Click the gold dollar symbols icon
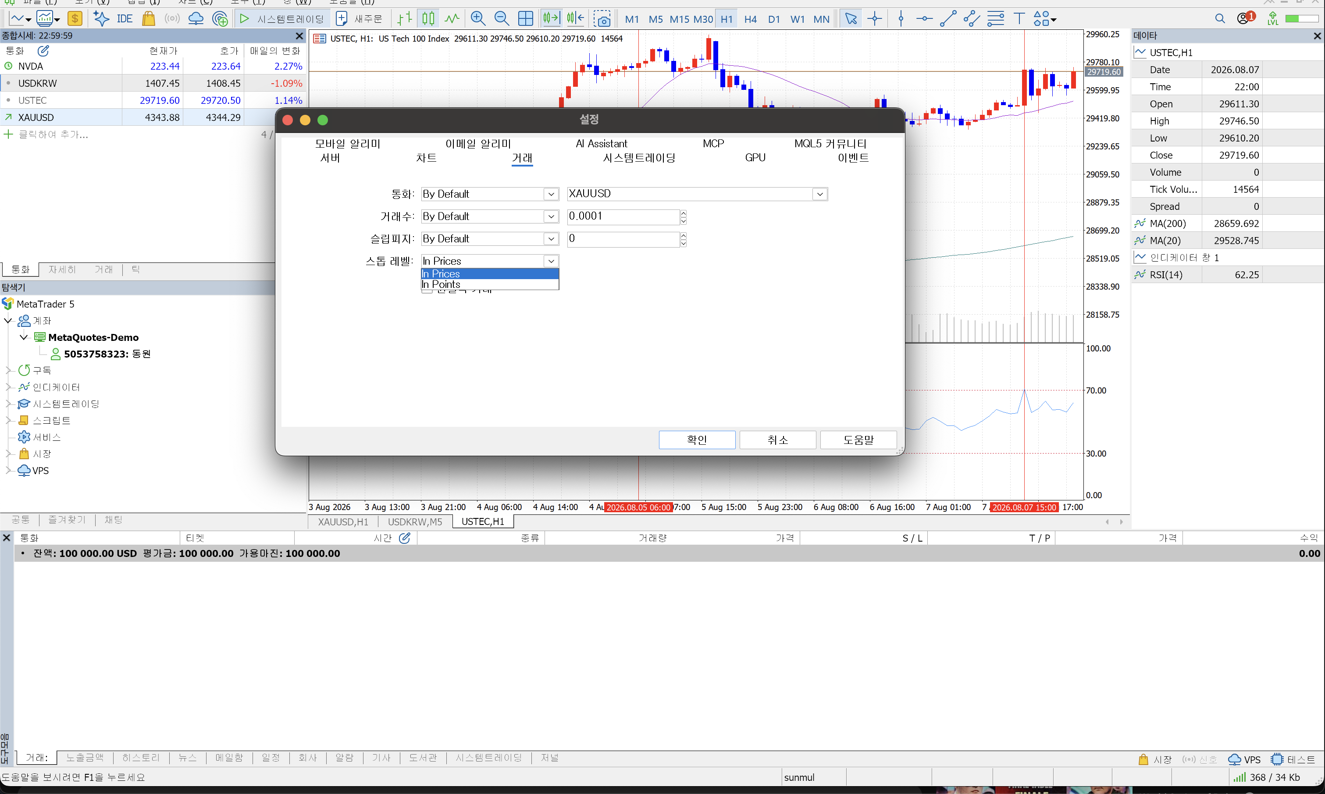Viewport: 1325px width, 794px height. 75,19
